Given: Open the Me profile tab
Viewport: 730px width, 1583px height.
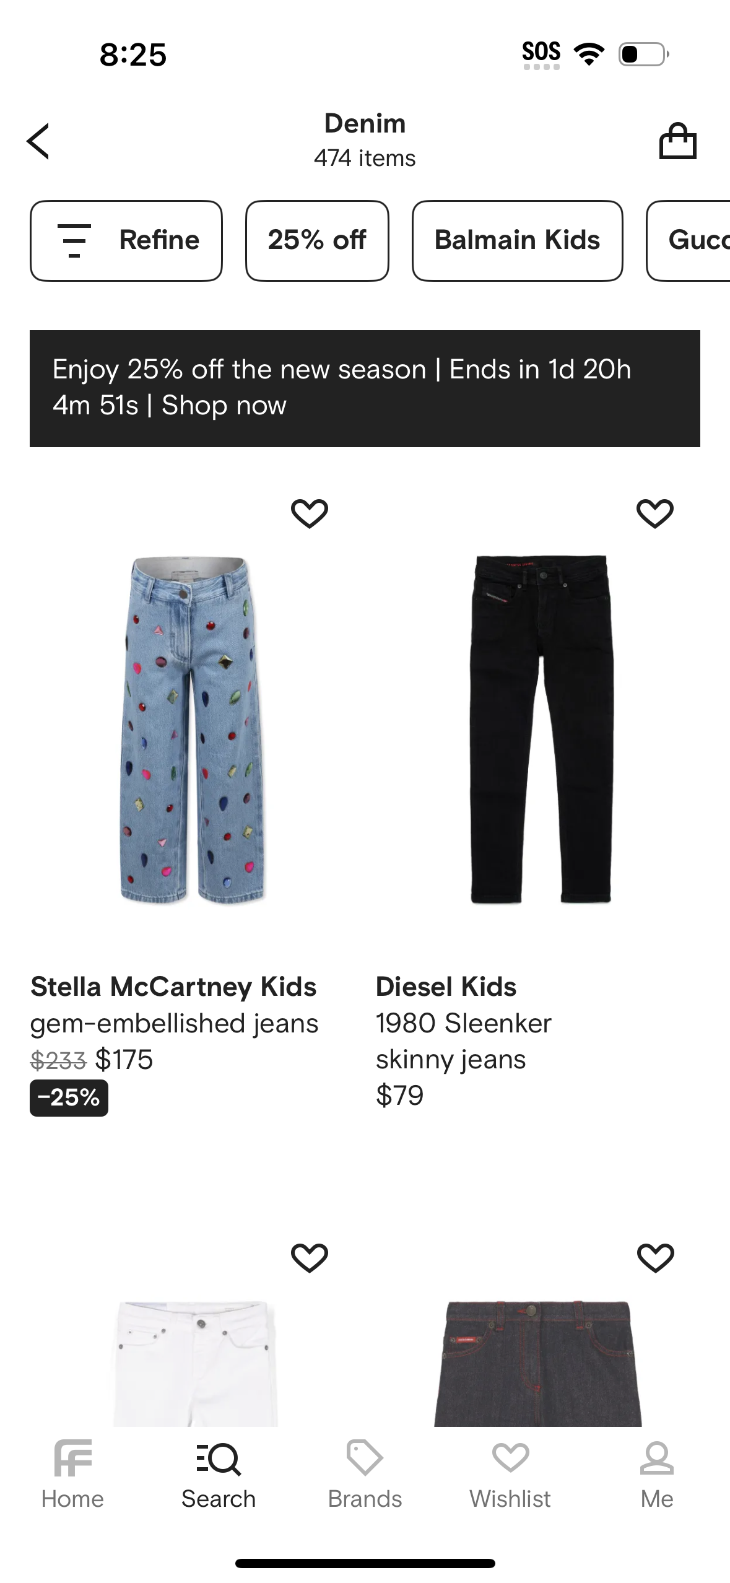Looking at the screenshot, I should (656, 1474).
